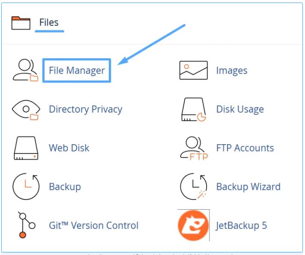
Task: Click the Directory Privacy eye icon
Action: tap(26, 110)
